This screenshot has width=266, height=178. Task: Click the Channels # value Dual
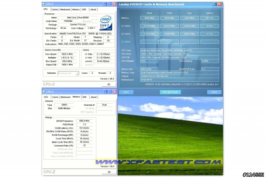104,105
